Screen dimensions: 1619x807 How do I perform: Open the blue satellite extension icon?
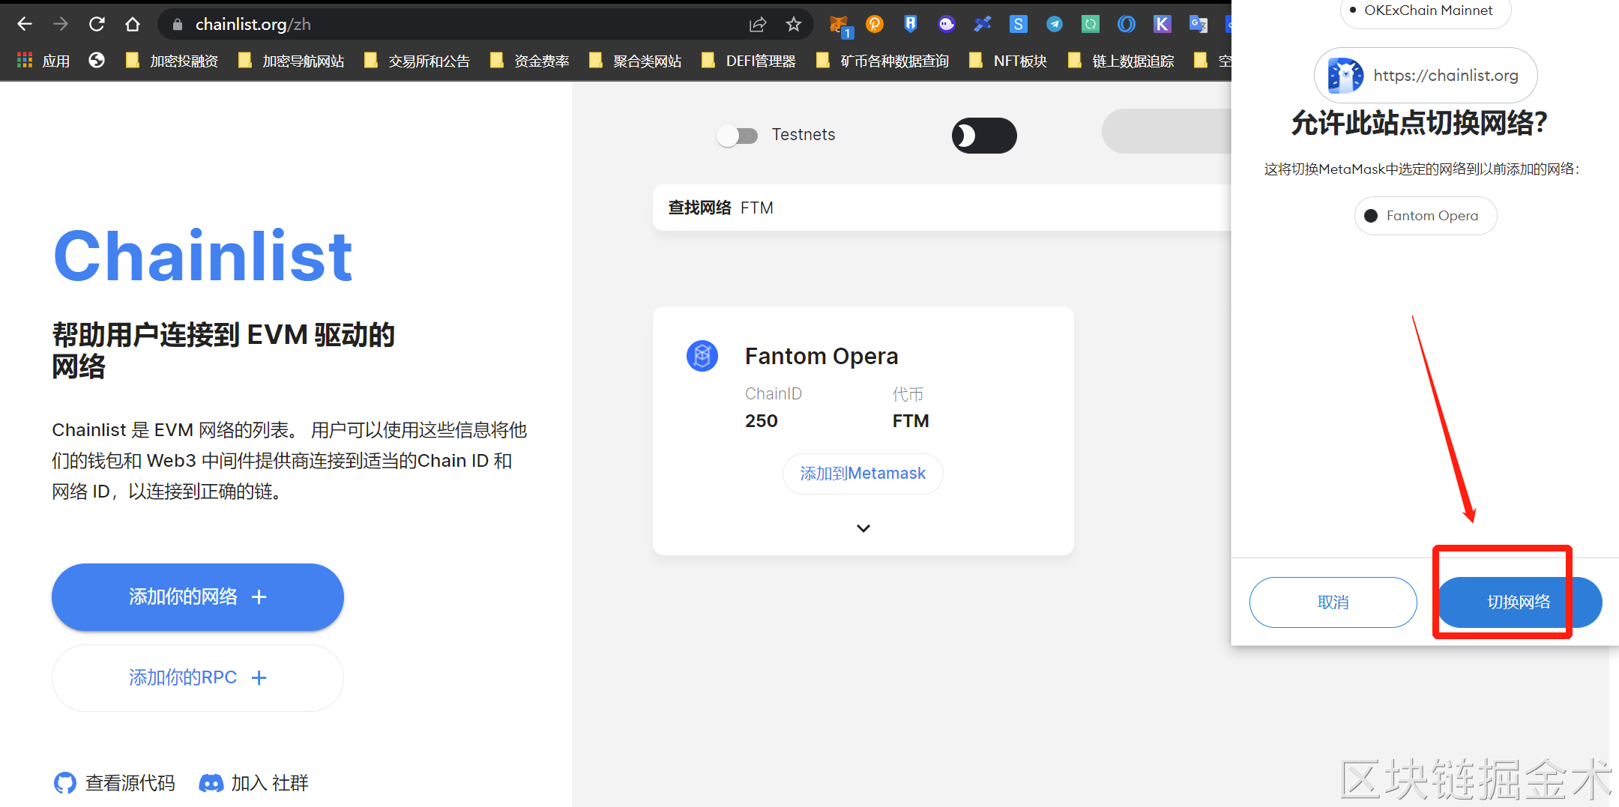(983, 25)
